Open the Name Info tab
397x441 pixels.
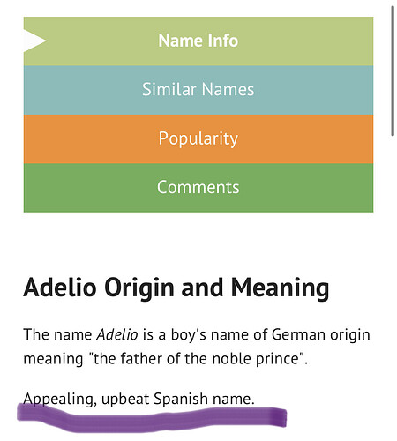click(x=198, y=41)
